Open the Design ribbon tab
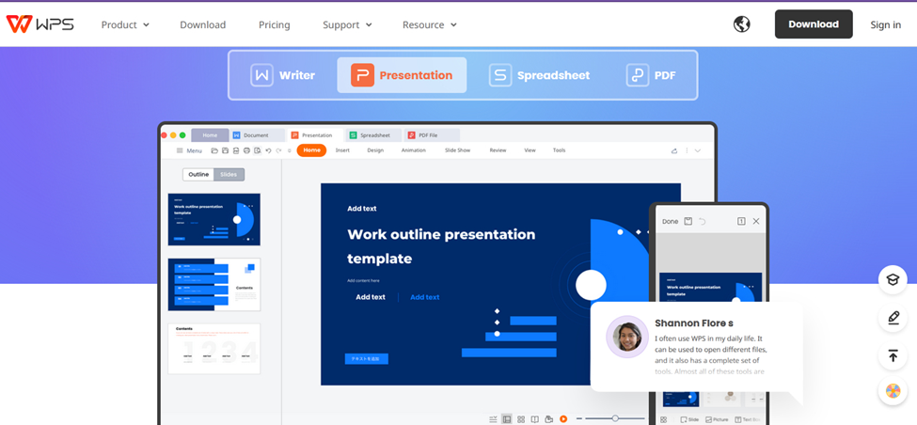The image size is (917, 425). tap(375, 150)
